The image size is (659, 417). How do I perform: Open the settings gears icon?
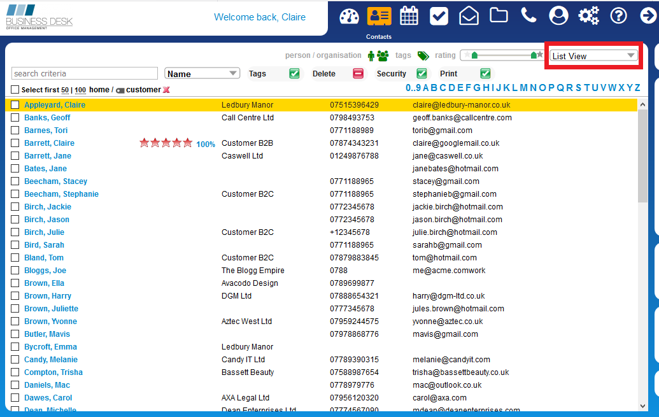(x=588, y=16)
